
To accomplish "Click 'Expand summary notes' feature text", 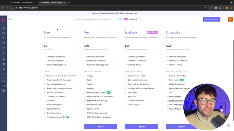I will point(96,92).
